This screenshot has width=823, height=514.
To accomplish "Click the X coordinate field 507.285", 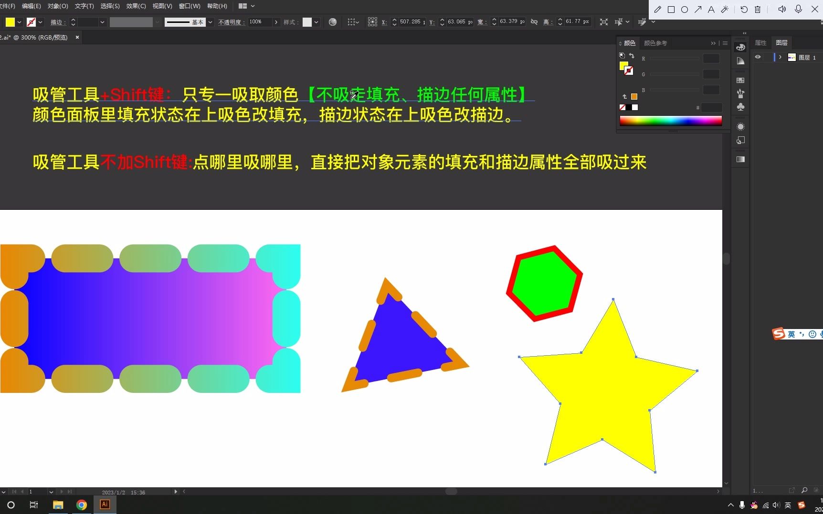I will 411,22.
